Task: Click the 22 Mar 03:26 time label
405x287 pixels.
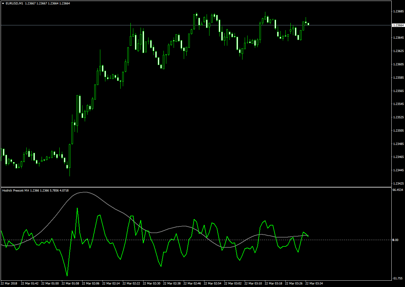Action: (294, 283)
